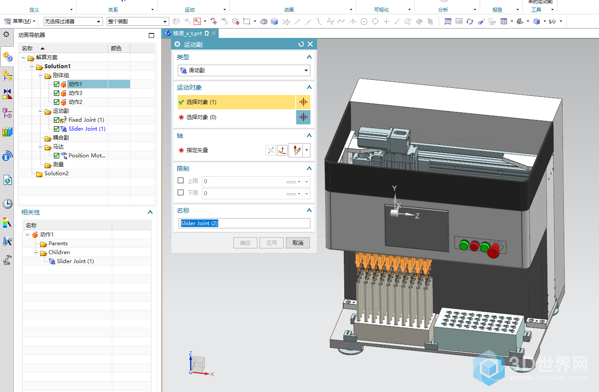Screen dimensions: 599x392
Task: Open the vector method dropdown arrow
Action: (x=307, y=150)
